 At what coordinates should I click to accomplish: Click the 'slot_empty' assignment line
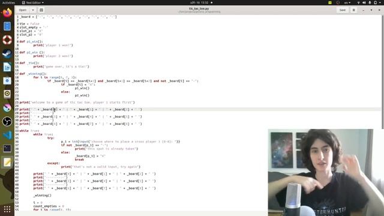[34, 28]
